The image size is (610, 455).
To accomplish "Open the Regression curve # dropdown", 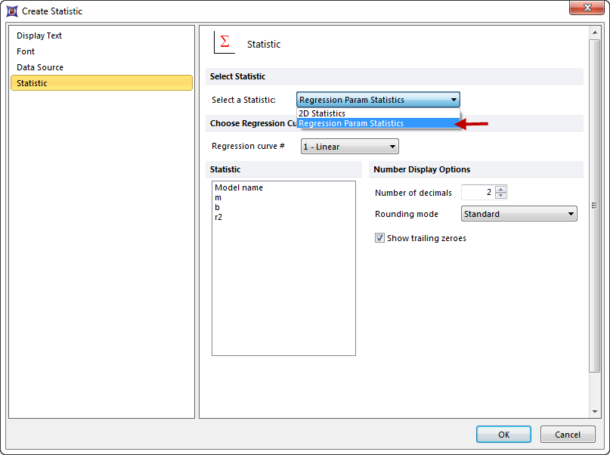I will tap(349, 147).
